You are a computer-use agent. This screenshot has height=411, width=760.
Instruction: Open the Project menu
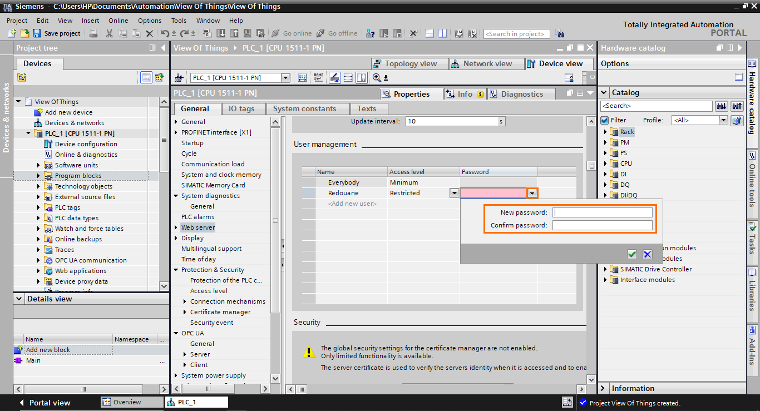[x=17, y=21]
